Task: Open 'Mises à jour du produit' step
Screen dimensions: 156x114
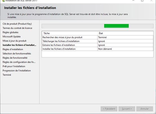Action: (14, 41)
